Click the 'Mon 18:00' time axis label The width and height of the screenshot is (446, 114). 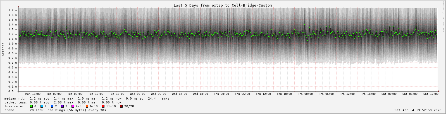pos(33,94)
